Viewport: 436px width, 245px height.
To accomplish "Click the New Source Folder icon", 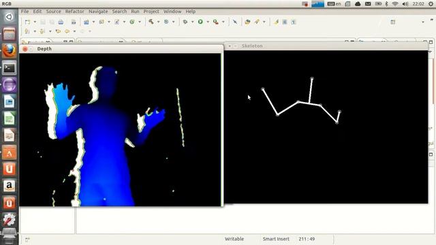I will (102, 22).
